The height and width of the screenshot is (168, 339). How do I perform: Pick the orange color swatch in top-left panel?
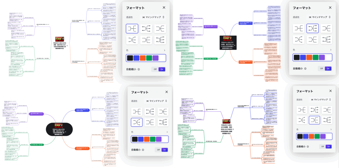143,58
